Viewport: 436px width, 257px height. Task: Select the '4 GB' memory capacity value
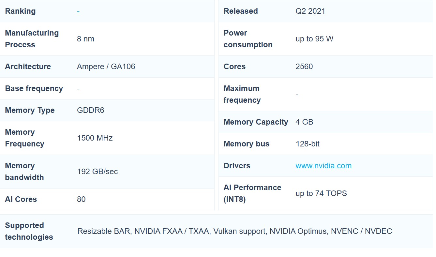click(x=304, y=122)
